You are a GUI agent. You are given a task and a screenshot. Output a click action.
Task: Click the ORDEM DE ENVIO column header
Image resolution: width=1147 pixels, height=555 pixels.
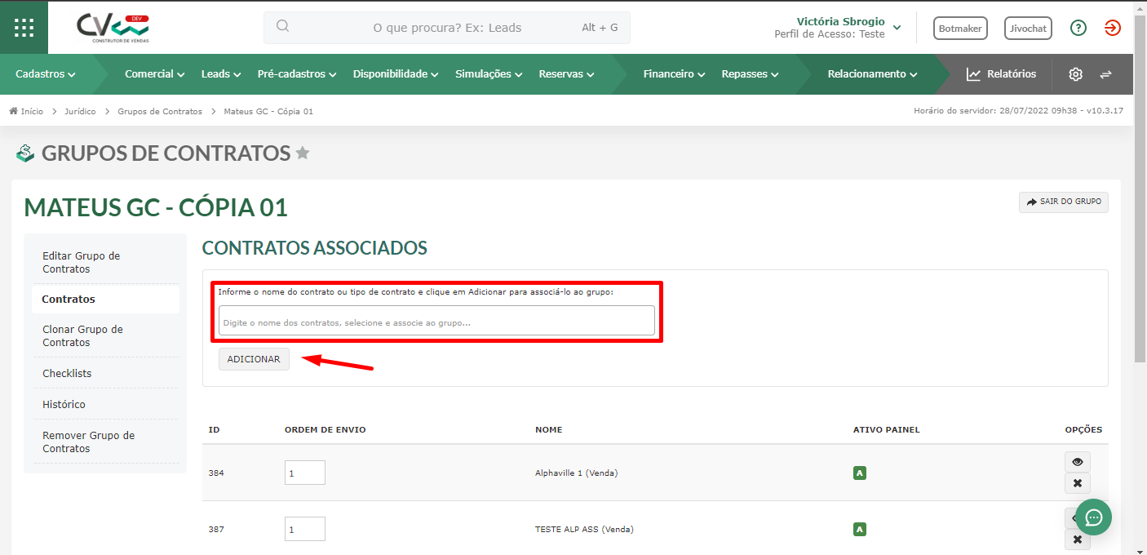point(325,429)
